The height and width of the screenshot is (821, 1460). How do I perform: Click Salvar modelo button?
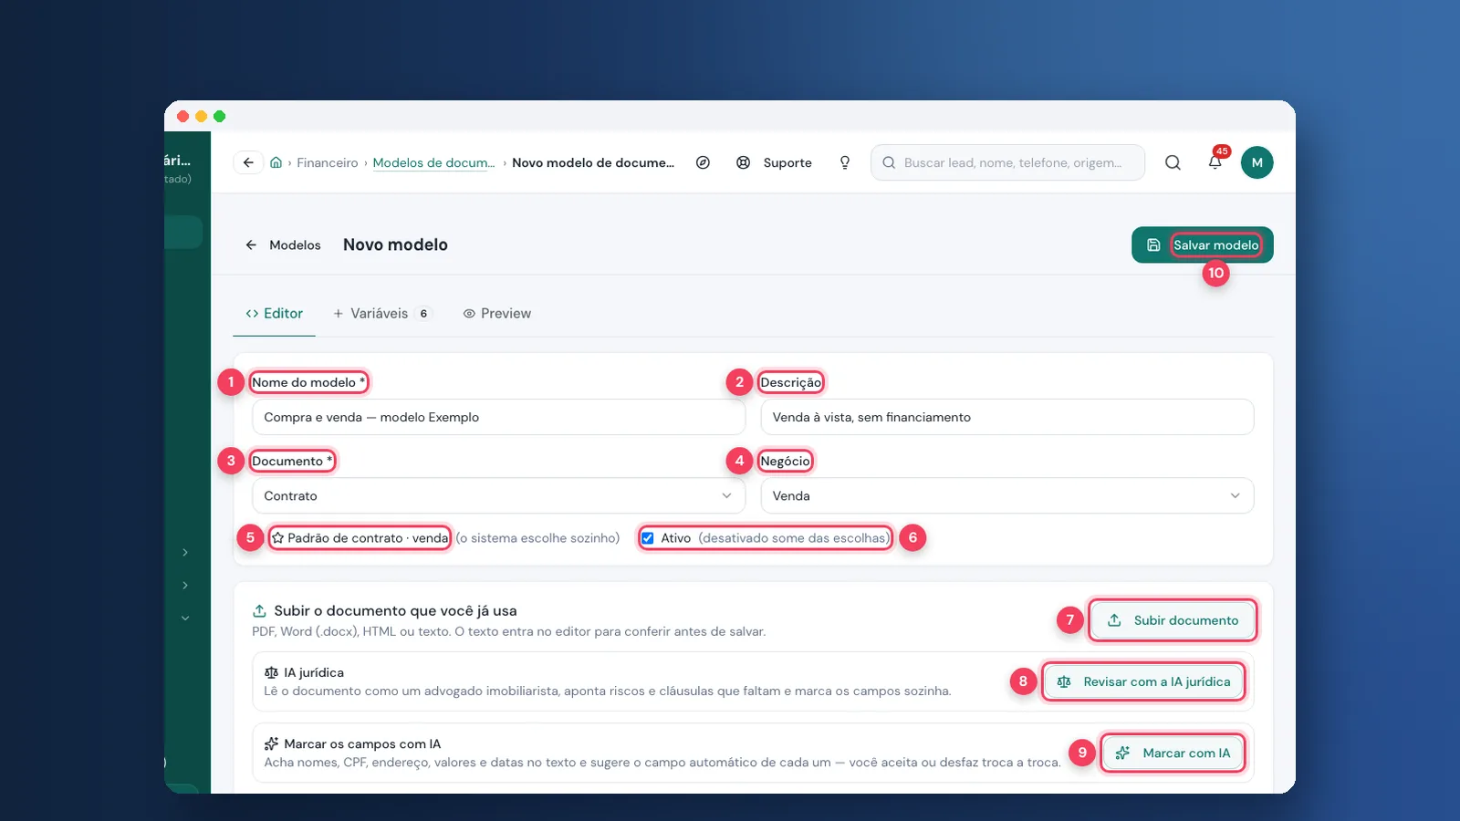point(1203,244)
